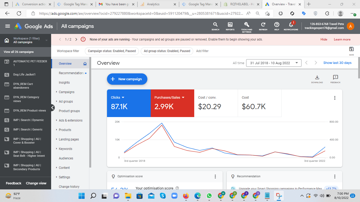Switch to the Analytics browser tab
This screenshot has height=202, width=360.
[x=158, y=4]
